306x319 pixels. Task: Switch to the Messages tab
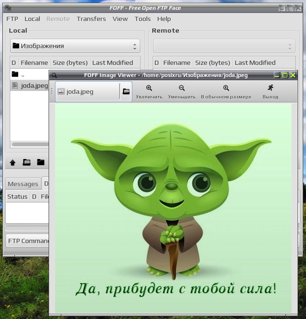(23, 184)
